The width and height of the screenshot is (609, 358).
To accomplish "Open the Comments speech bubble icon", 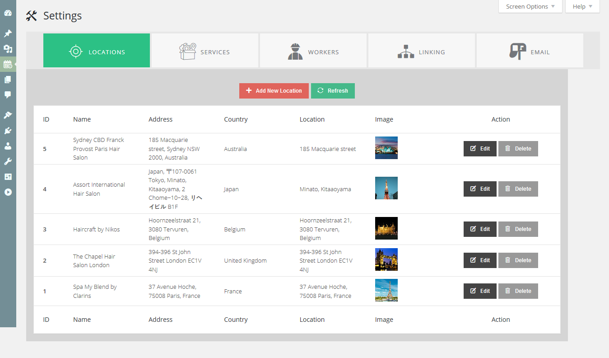I will pos(8,95).
